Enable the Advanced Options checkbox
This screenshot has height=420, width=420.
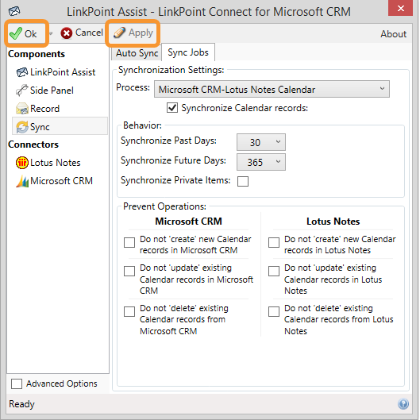17,383
